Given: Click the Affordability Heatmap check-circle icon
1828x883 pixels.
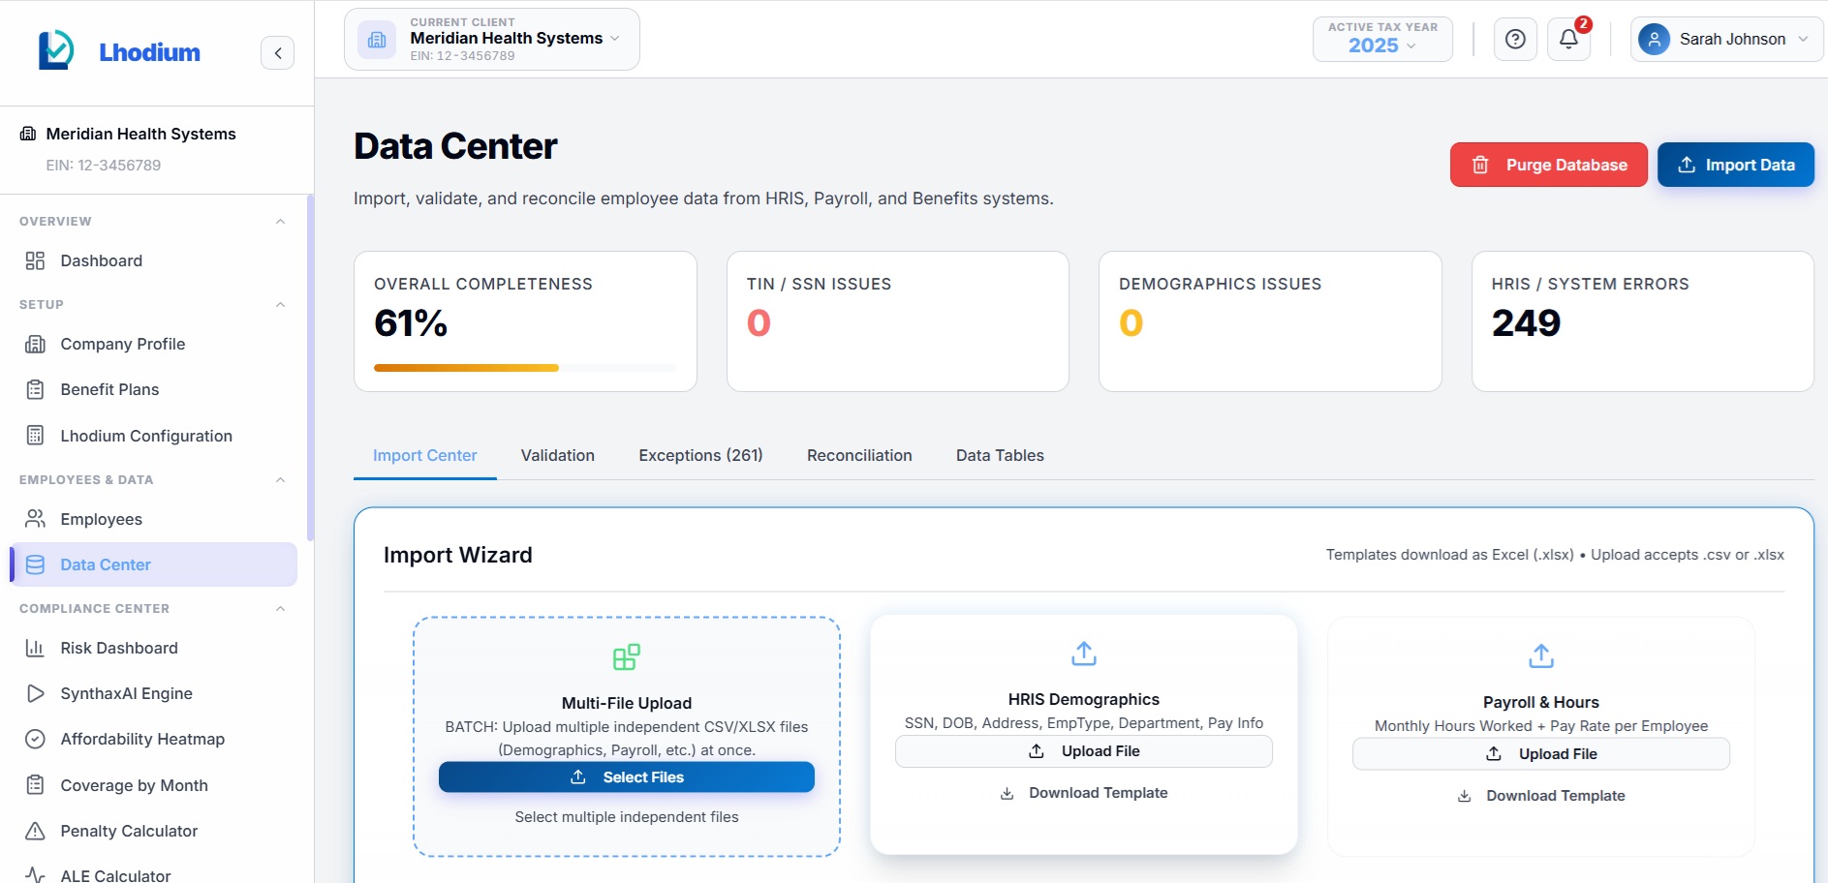Looking at the screenshot, I should (x=35, y=739).
